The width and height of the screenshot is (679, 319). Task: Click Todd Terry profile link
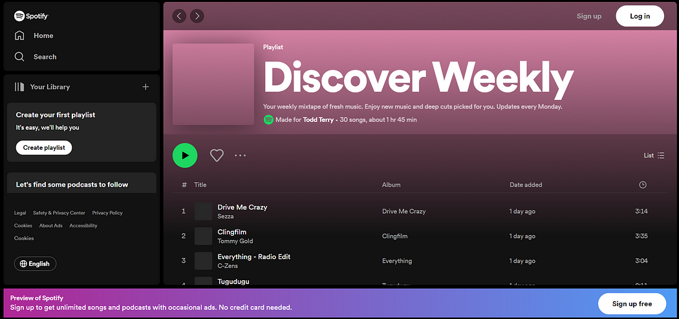coord(318,119)
